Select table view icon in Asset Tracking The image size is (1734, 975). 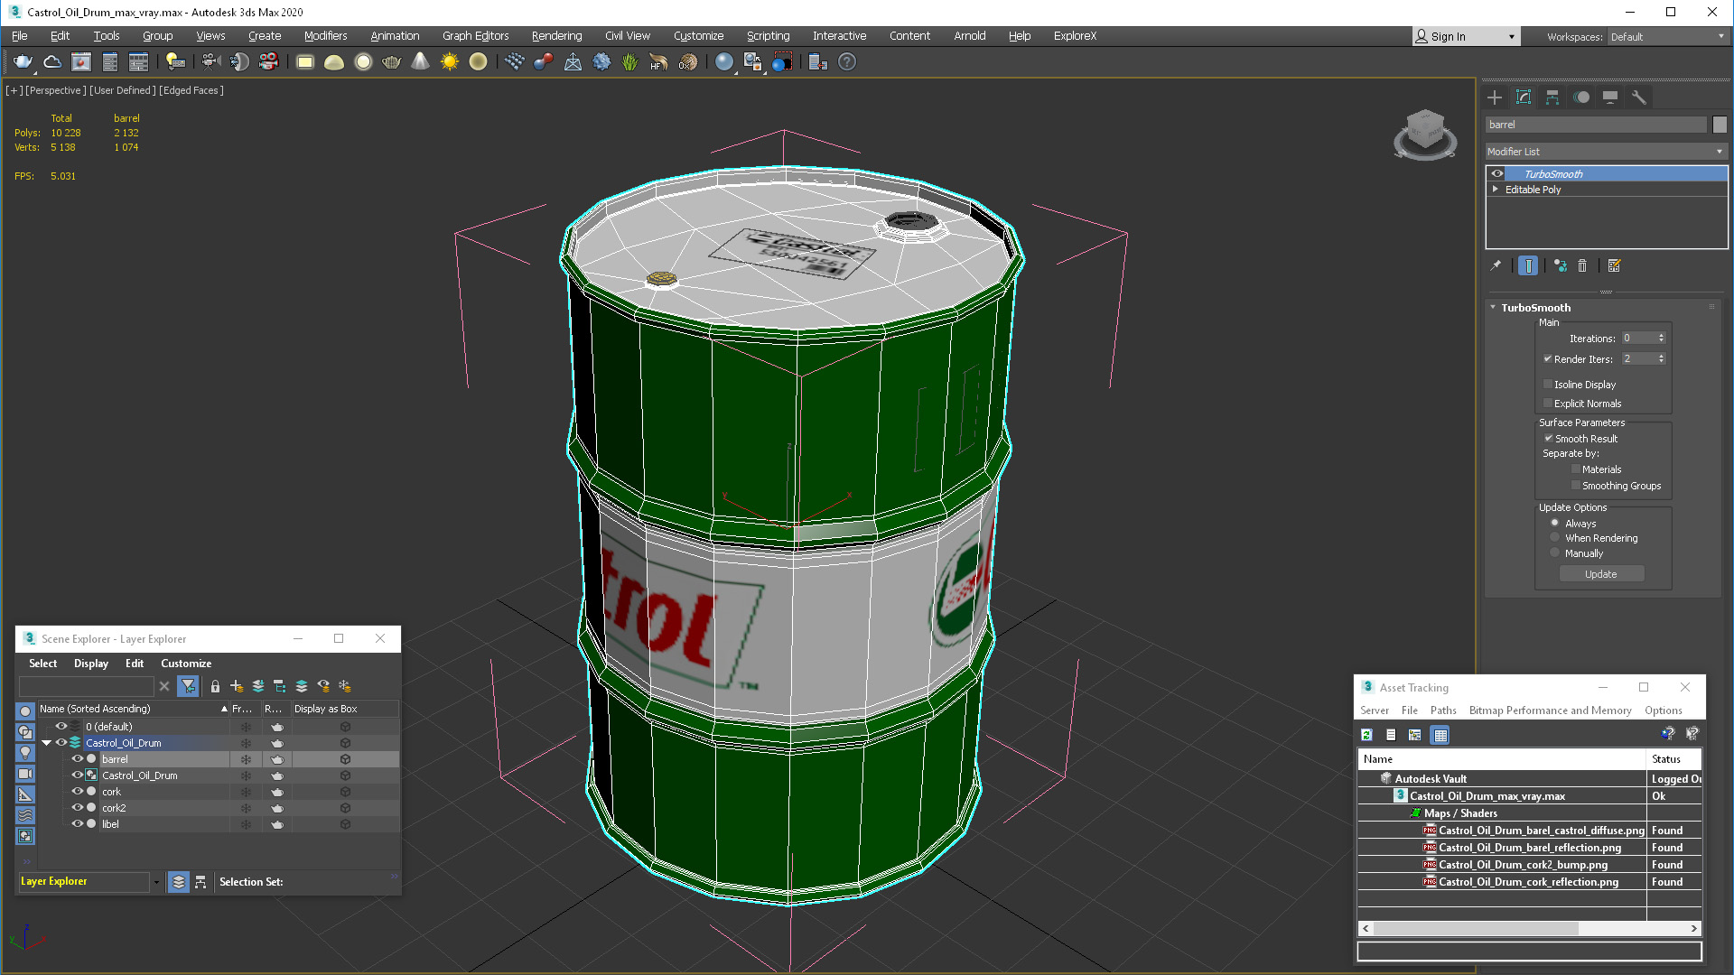coord(1440,735)
